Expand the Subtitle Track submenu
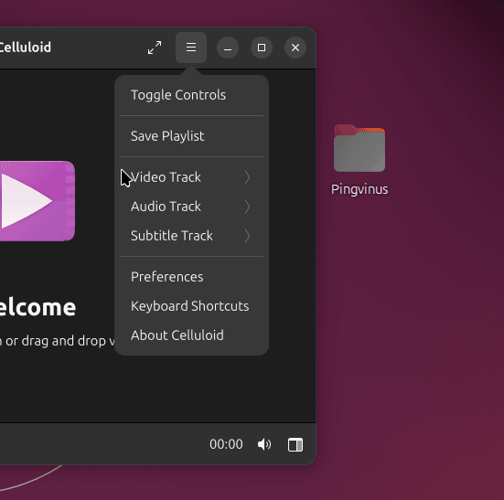This screenshot has height=500, width=504. tap(191, 236)
